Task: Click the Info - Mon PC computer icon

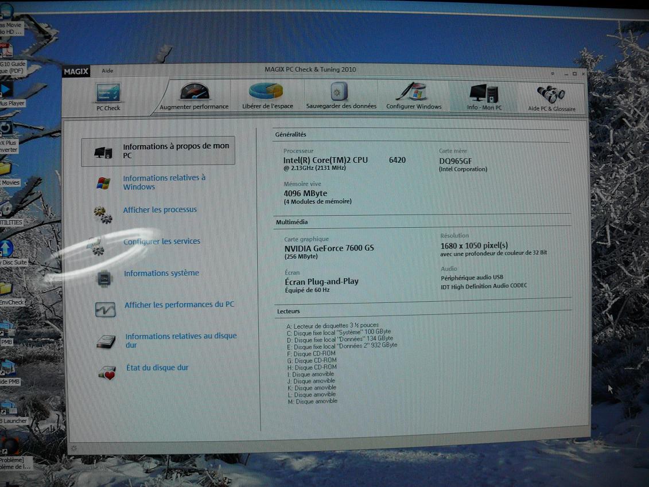Action: point(483,93)
